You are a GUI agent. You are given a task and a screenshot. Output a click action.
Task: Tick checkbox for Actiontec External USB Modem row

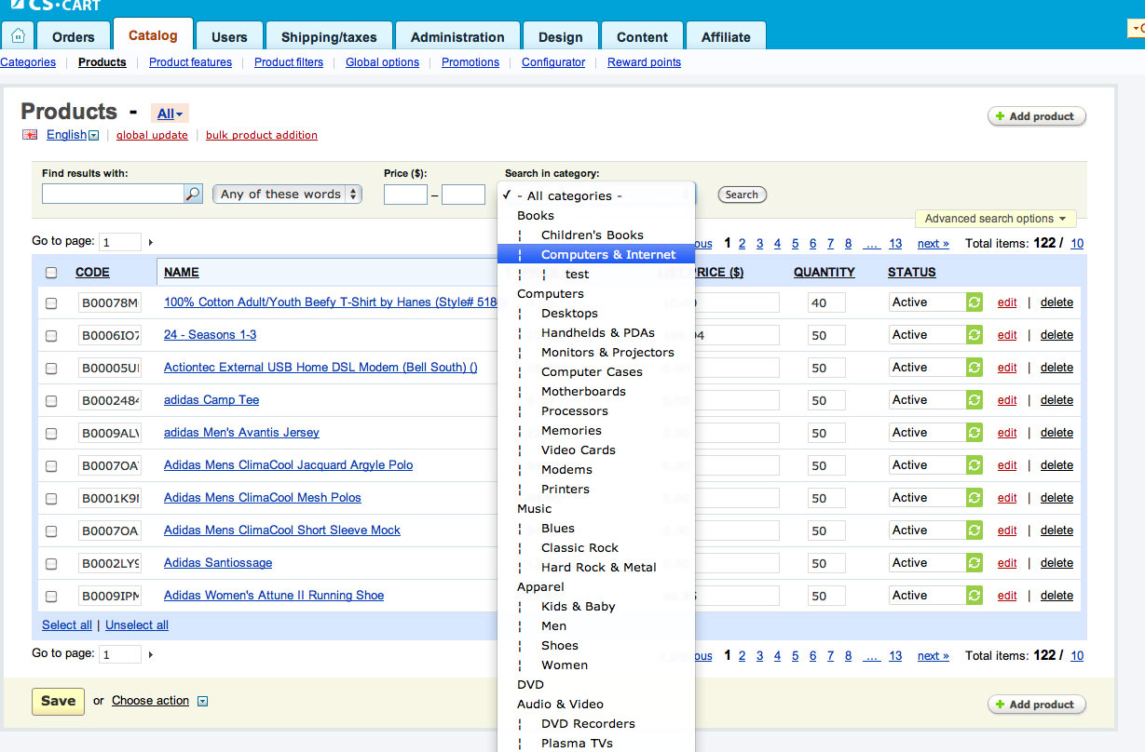(51, 368)
